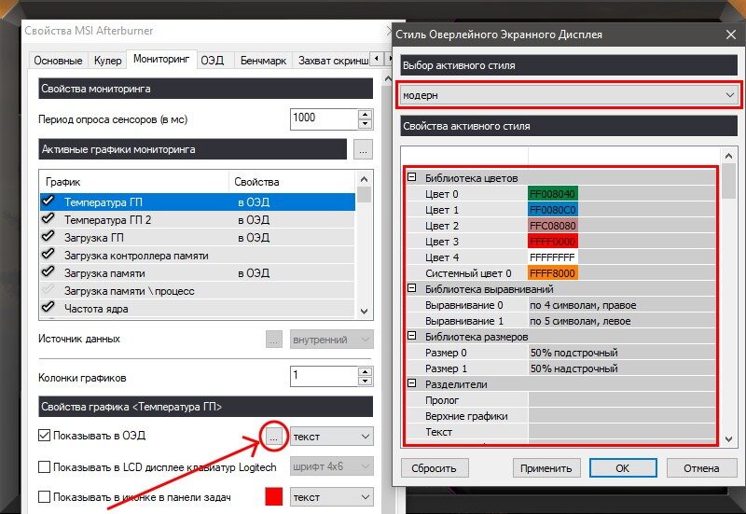Open the ОЭД tab
Image resolution: width=746 pixels, height=514 pixels.
point(213,61)
